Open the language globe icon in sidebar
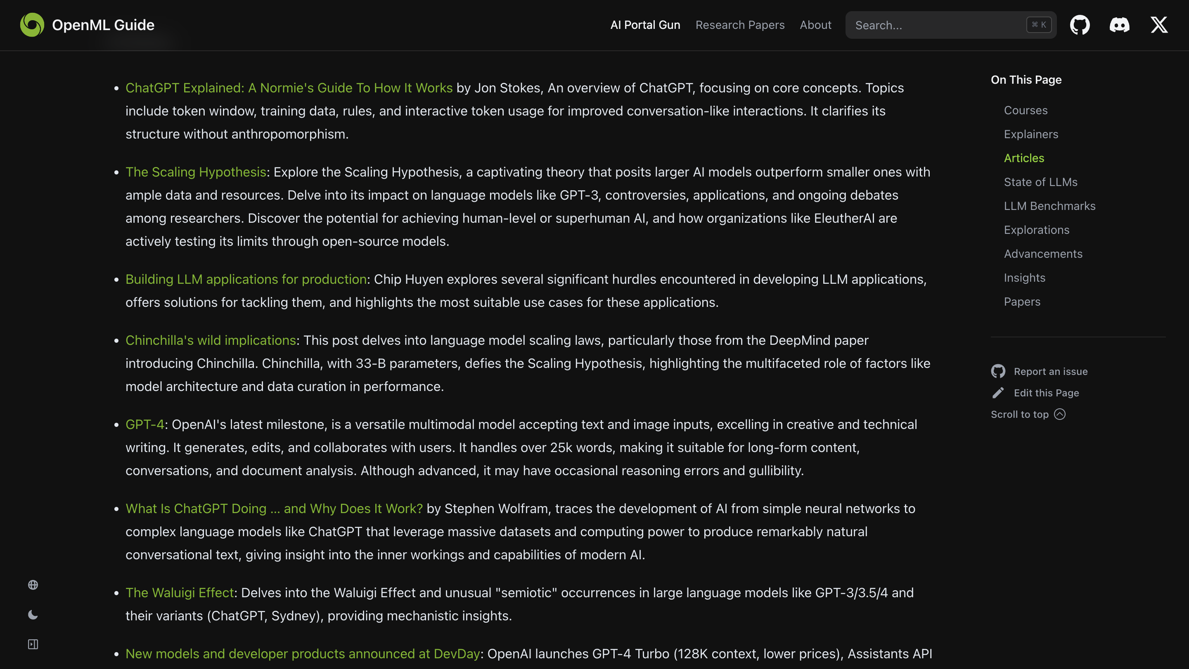The image size is (1189, 669). tap(33, 584)
